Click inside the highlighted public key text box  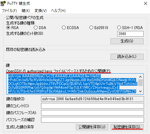click(73, 84)
